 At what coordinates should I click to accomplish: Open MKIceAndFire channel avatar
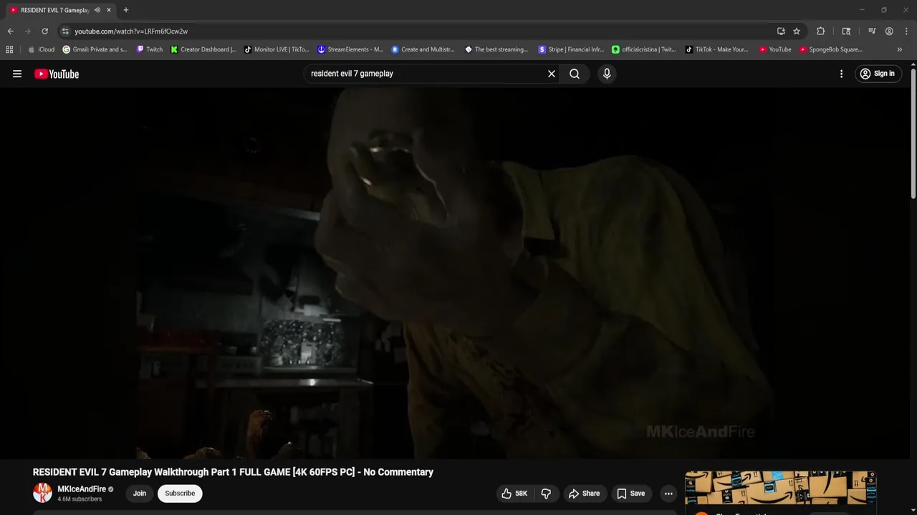coord(43,493)
